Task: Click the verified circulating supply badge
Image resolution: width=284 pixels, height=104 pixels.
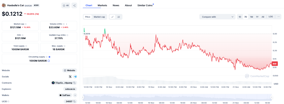Action: coord(49,57)
